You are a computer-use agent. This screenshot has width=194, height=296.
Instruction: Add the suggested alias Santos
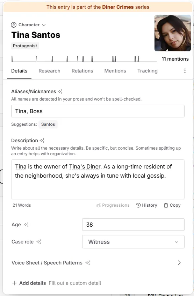48,124
